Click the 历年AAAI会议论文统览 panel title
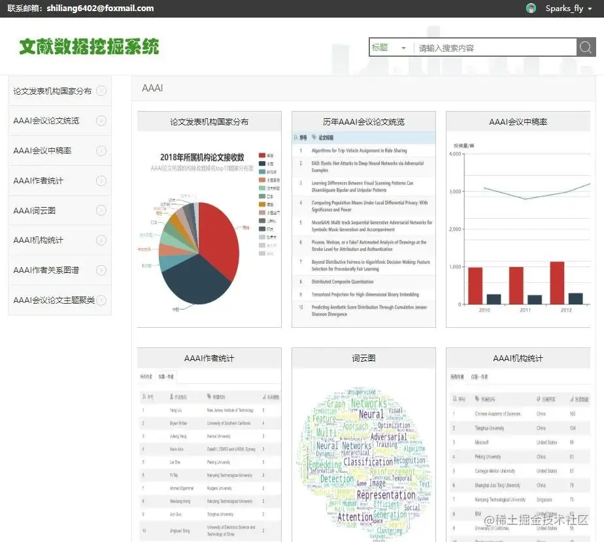This screenshot has height=542, width=604. [x=363, y=121]
